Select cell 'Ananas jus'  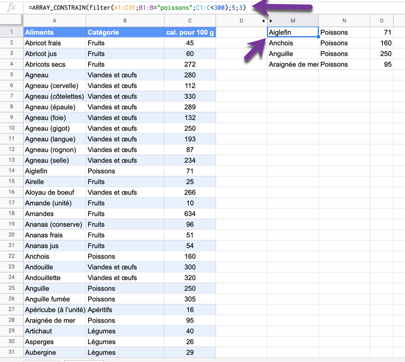(x=55, y=246)
